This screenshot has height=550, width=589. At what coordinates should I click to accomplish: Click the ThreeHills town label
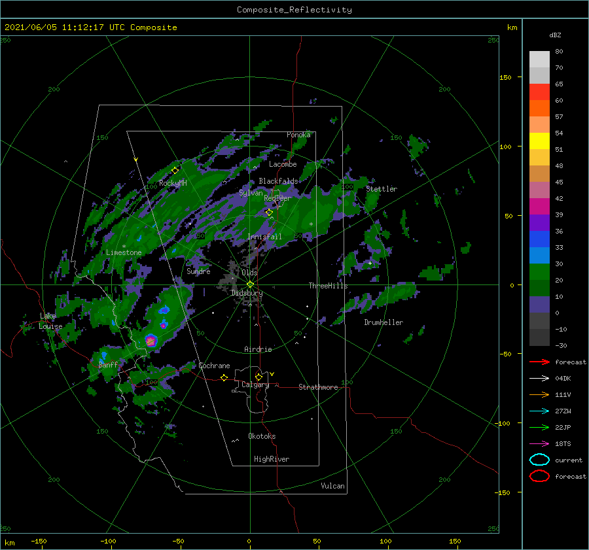pyautogui.click(x=328, y=286)
